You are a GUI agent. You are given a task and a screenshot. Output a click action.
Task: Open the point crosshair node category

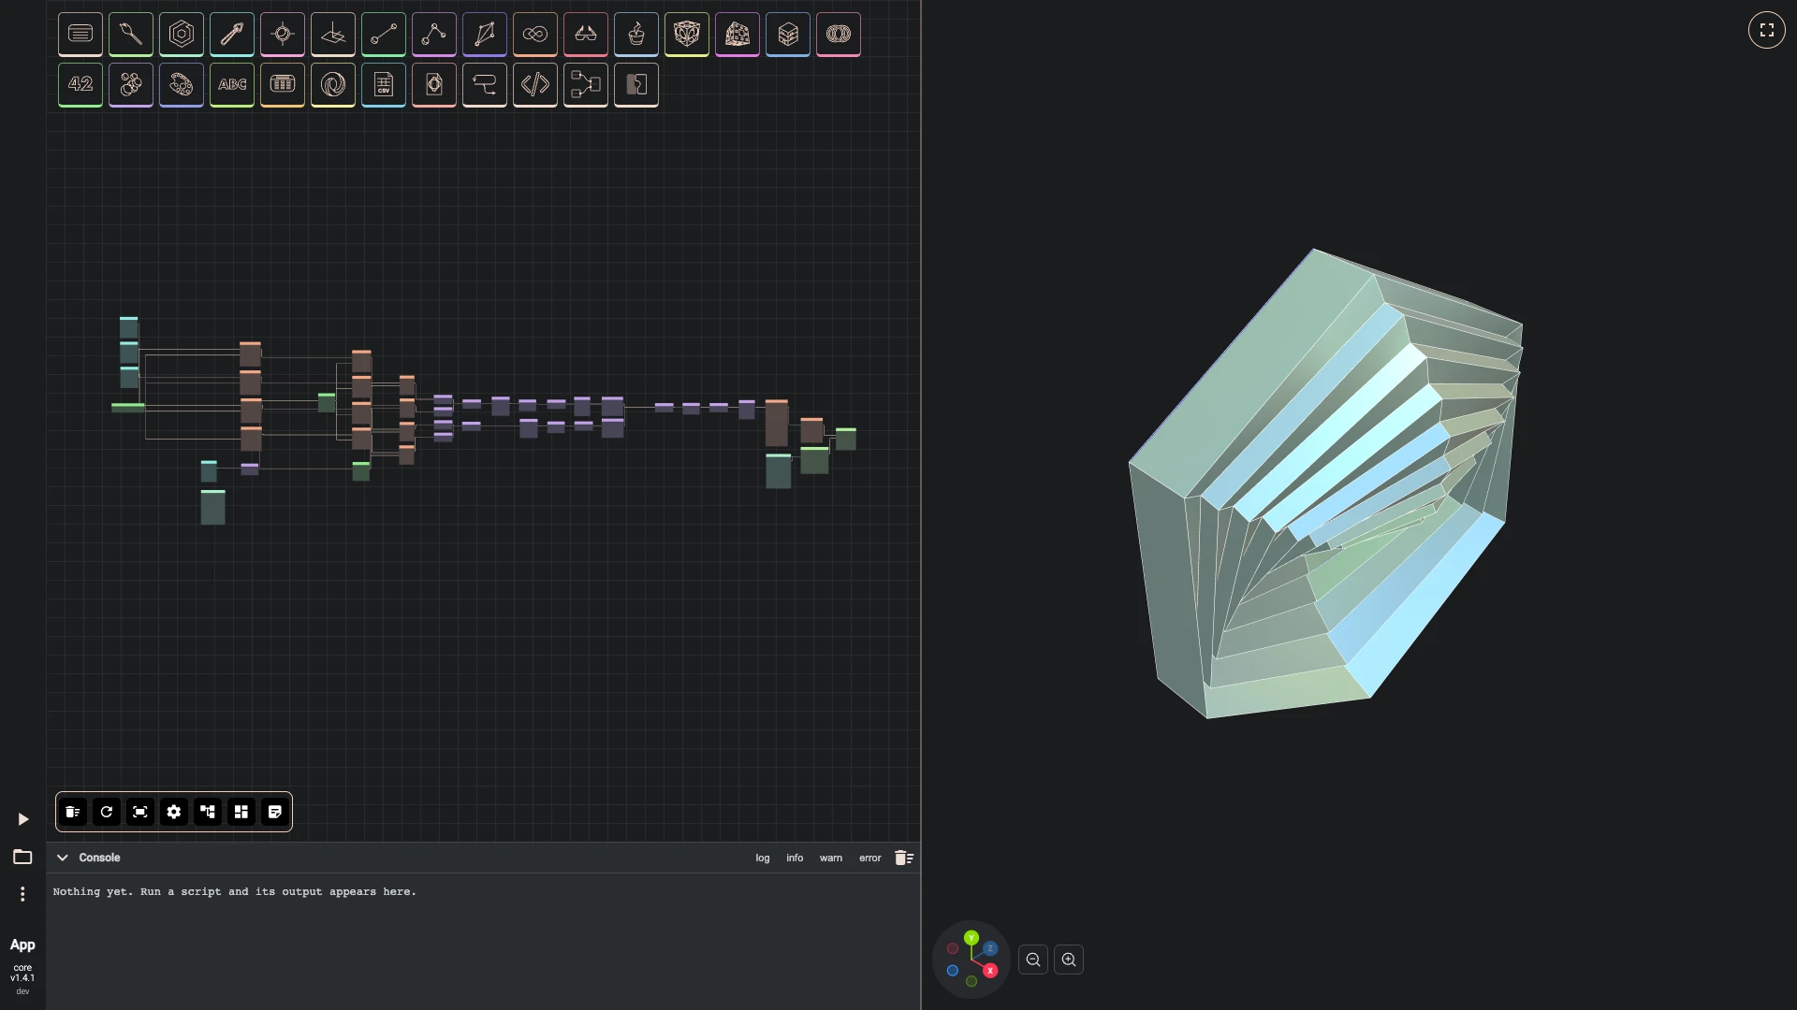point(283,34)
